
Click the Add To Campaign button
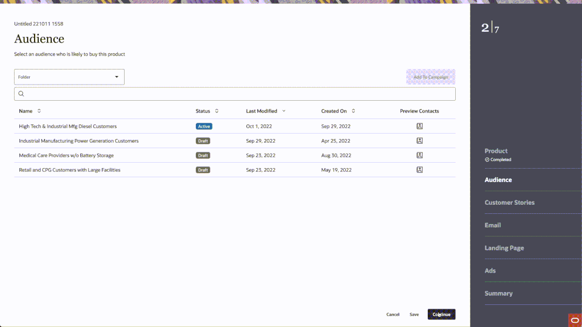pyautogui.click(x=430, y=76)
